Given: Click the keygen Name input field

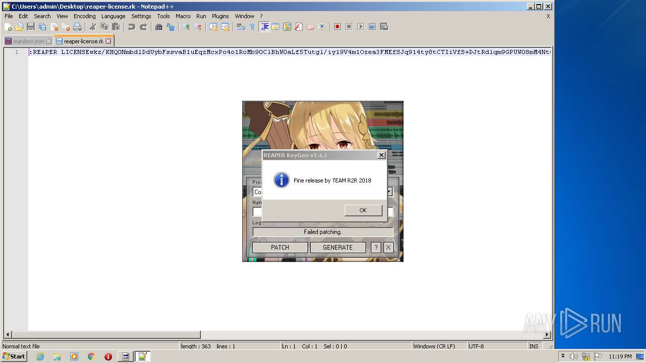Looking at the screenshot, I should (323, 212).
